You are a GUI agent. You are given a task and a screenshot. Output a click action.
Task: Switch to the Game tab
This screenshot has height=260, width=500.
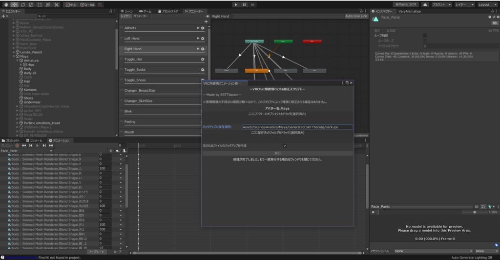[x=145, y=11]
